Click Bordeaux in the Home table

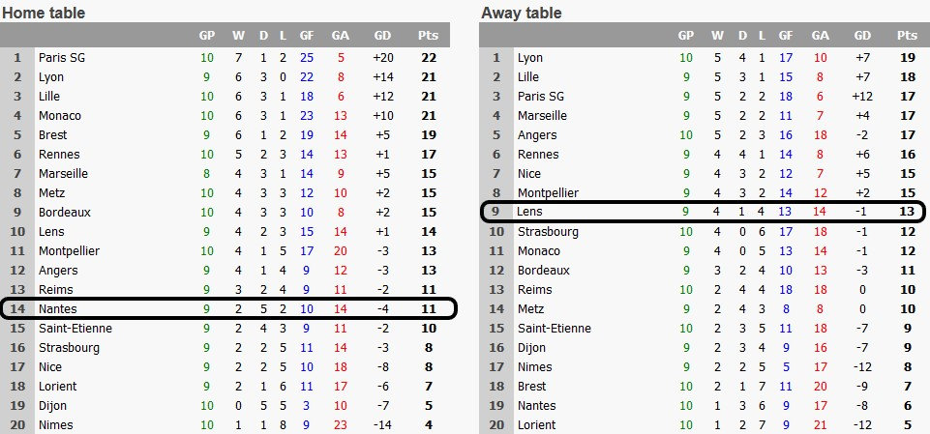pyautogui.click(x=65, y=213)
